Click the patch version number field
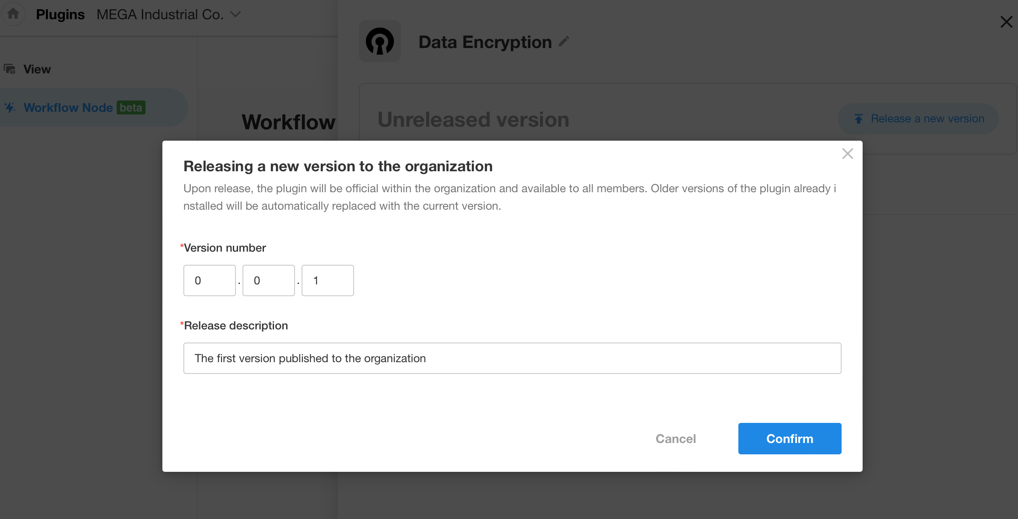This screenshot has height=519, width=1018. click(x=328, y=280)
